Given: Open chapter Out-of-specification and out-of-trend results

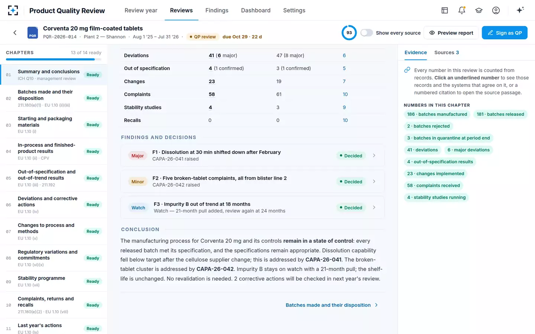Looking at the screenshot, I should (x=53, y=178).
